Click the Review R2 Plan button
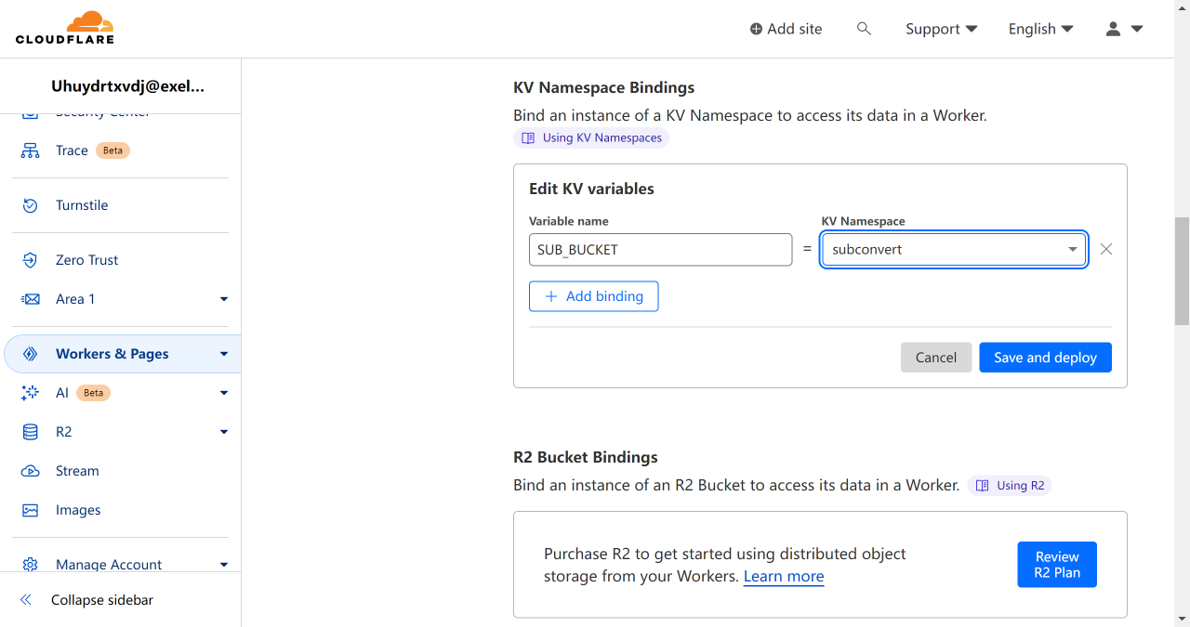The width and height of the screenshot is (1190, 627). tap(1057, 565)
